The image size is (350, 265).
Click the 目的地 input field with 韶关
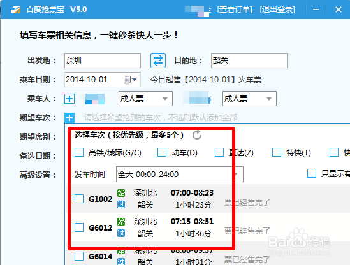click(x=249, y=61)
